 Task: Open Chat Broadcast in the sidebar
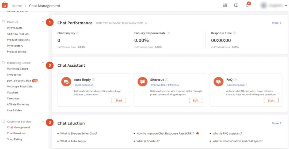pyautogui.click(x=16, y=133)
